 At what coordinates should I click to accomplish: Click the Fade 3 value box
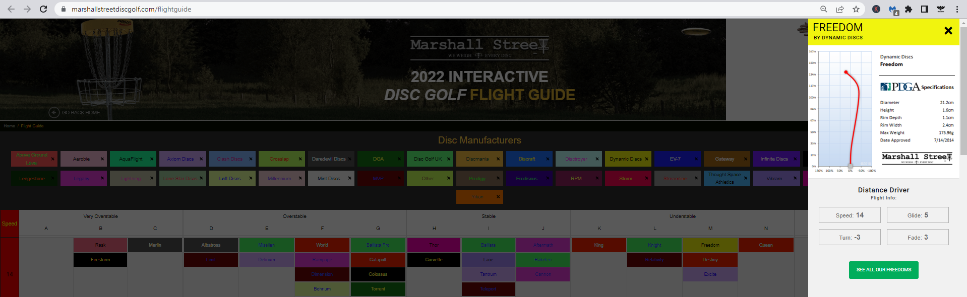(918, 237)
